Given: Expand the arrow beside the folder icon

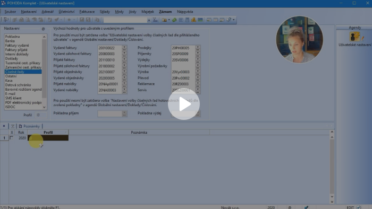Looking at the screenshot, I should click(169, 20).
